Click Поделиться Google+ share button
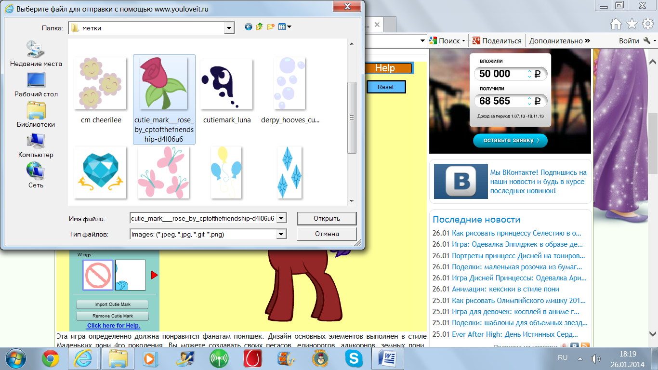Viewport: 658px width, 370px height. pyautogui.click(x=497, y=41)
